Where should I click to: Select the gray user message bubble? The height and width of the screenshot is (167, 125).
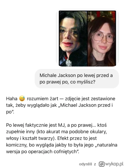click(x=77, y=79)
